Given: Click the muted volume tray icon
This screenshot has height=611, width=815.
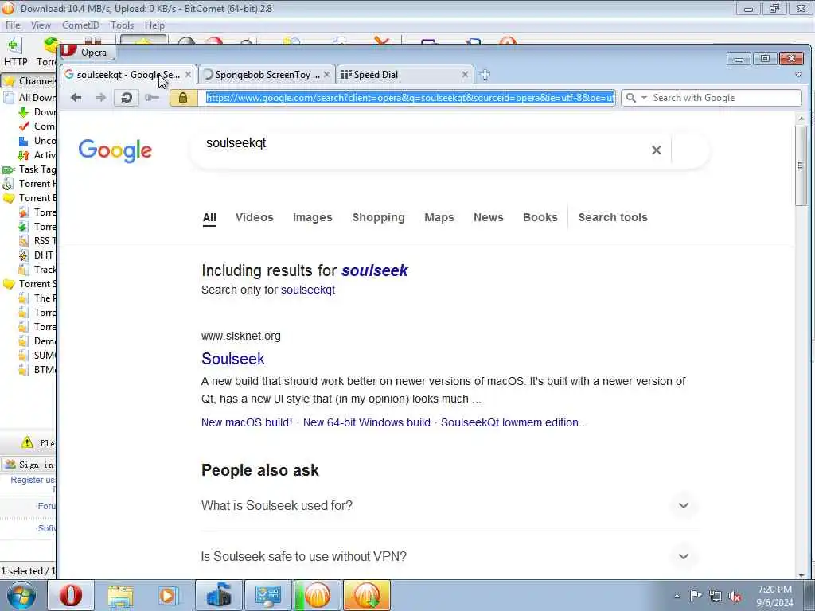Looking at the screenshot, I should pos(735,597).
